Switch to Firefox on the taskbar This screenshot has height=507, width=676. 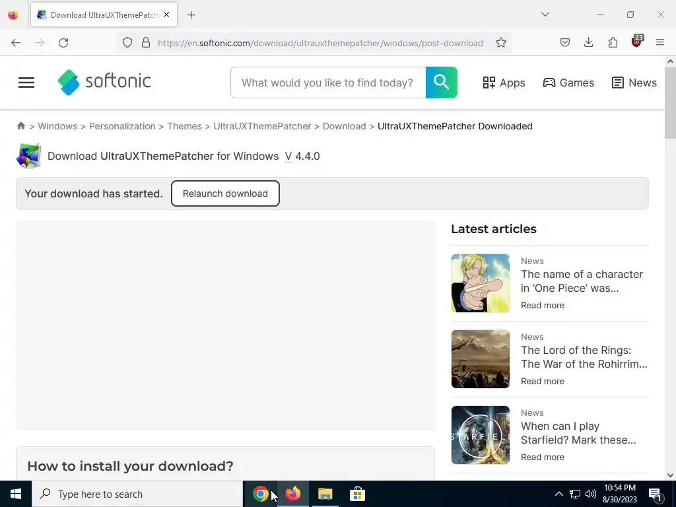(x=292, y=494)
